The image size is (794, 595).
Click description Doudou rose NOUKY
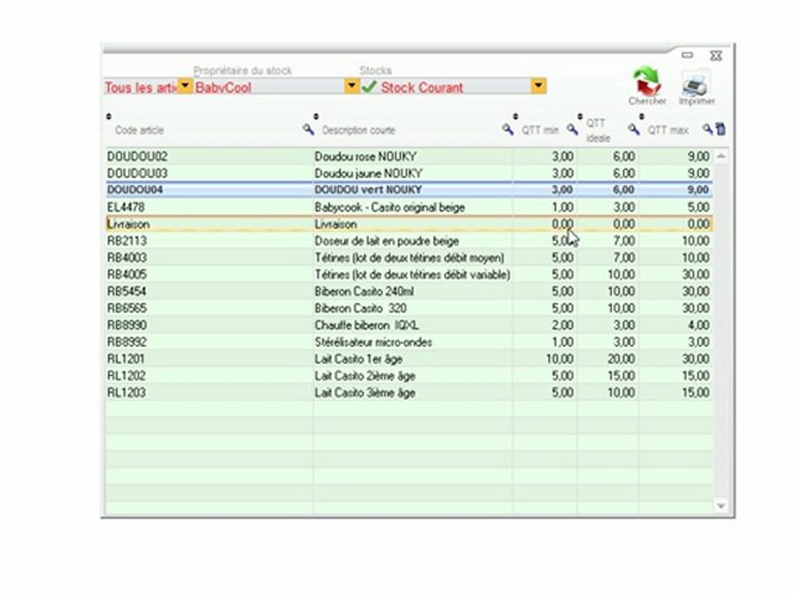(x=366, y=156)
